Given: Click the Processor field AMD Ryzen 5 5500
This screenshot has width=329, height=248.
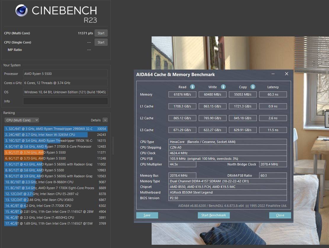Looking at the screenshot, I should [65, 74].
